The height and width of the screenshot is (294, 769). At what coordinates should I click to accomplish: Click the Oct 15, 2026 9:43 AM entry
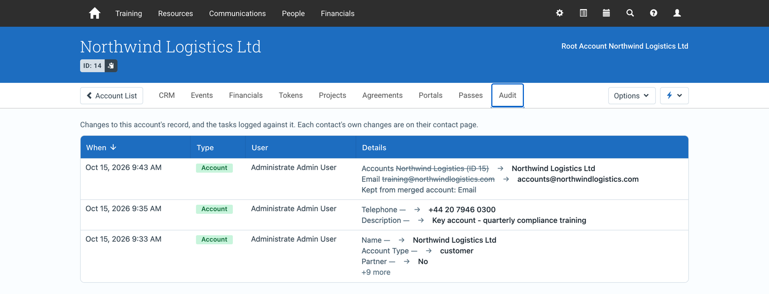(x=123, y=167)
